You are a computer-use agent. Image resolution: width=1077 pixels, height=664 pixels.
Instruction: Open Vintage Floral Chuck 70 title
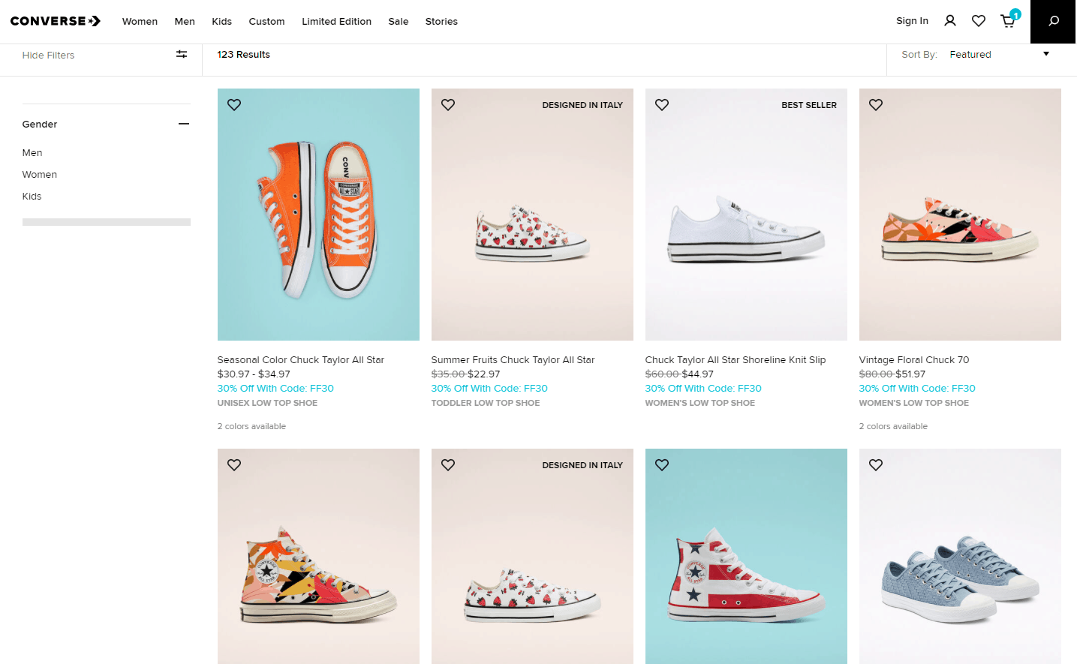coord(914,360)
